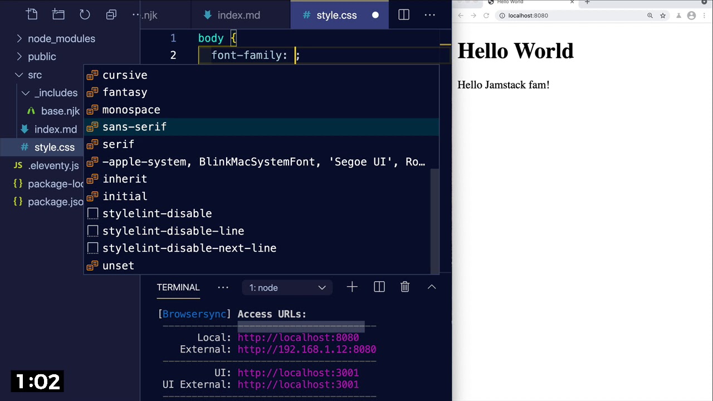This screenshot has width=713, height=401.
Task: Click the Hello World heading in browser
Action: (515, 51)
